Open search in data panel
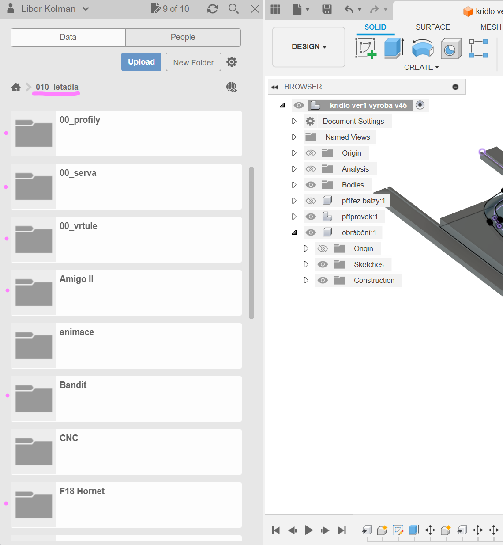 [x=233, y=9]
